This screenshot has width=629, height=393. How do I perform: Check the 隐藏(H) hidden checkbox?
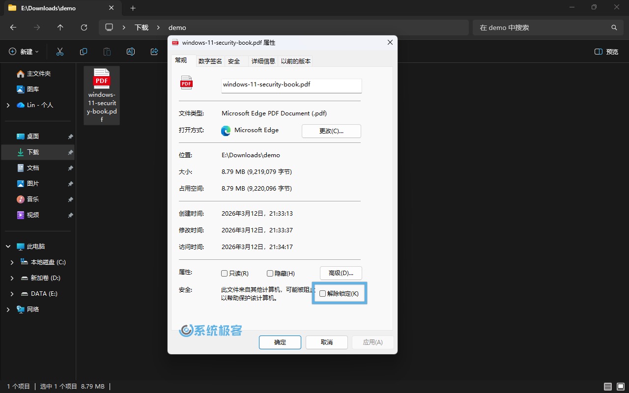click(x=270, y=274)
